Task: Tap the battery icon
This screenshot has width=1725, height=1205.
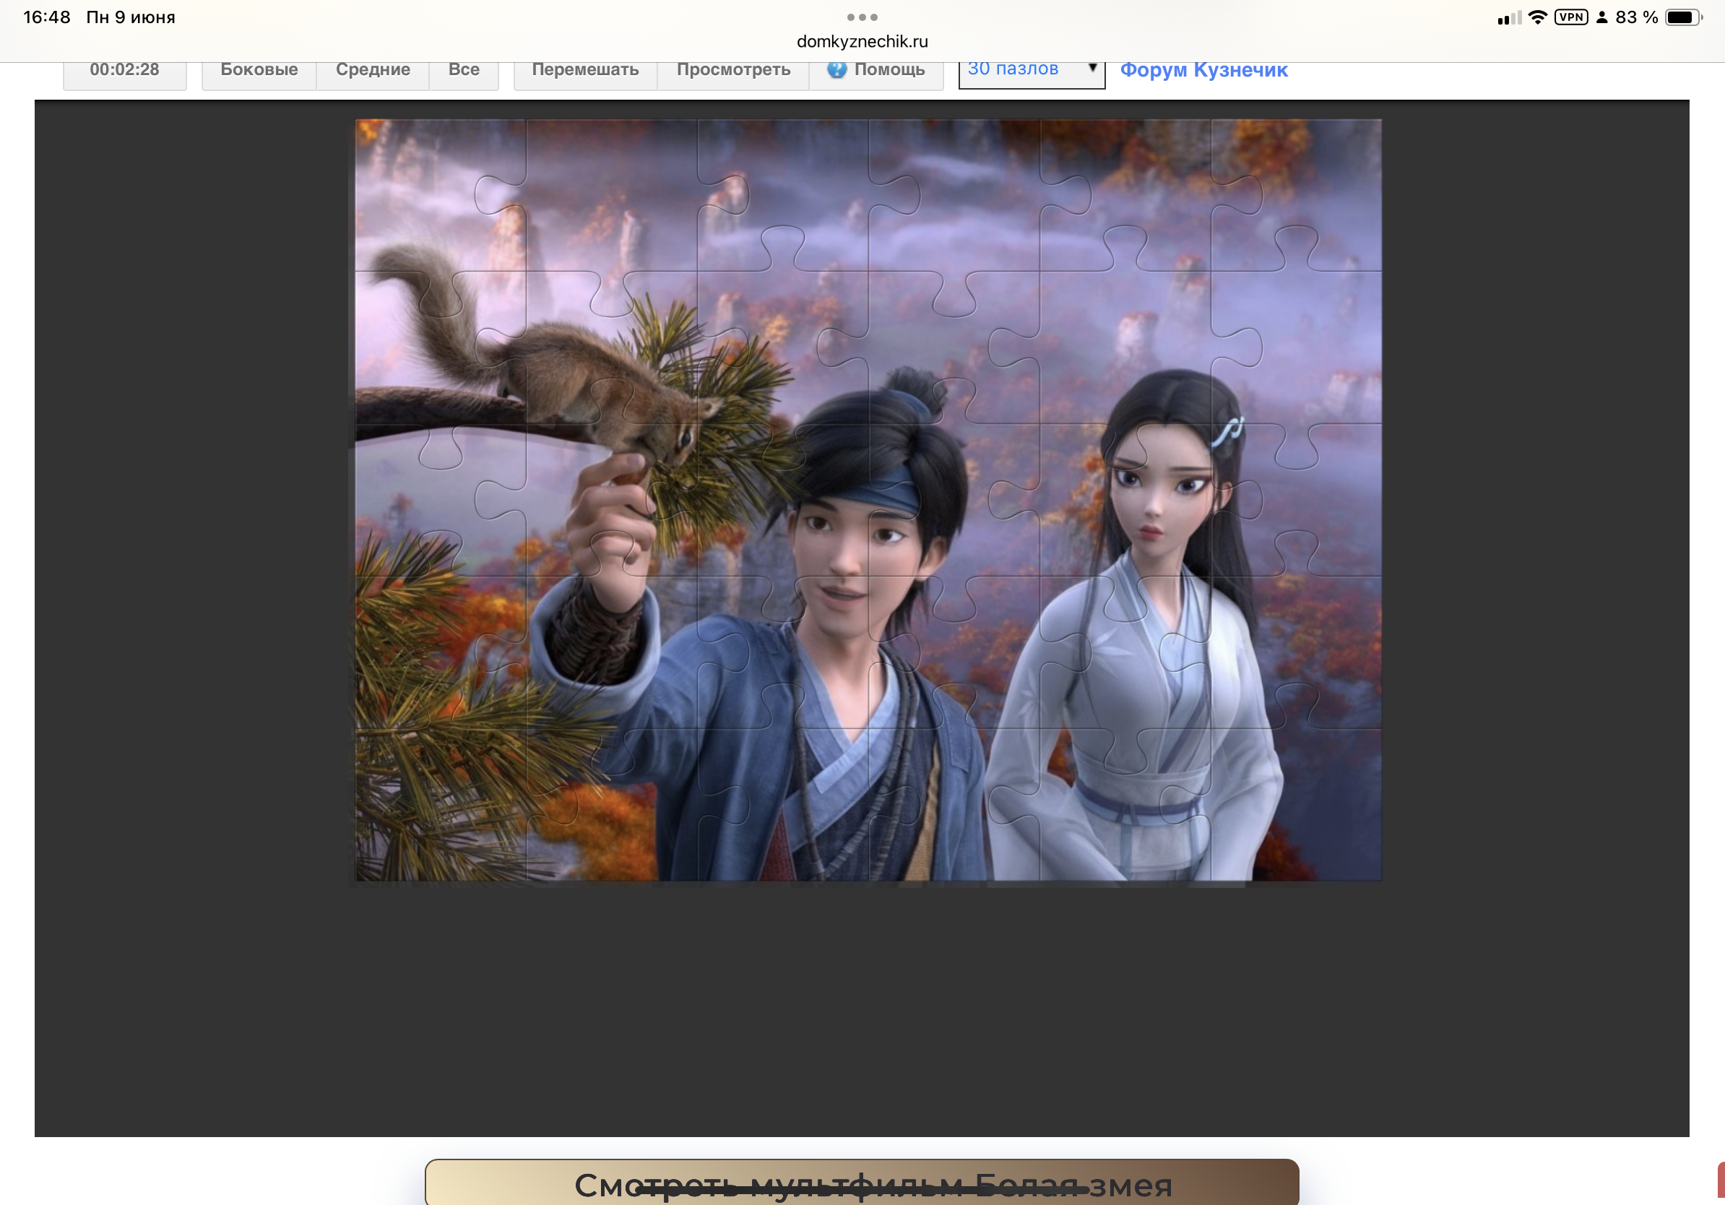Action: coord(1684,17)
